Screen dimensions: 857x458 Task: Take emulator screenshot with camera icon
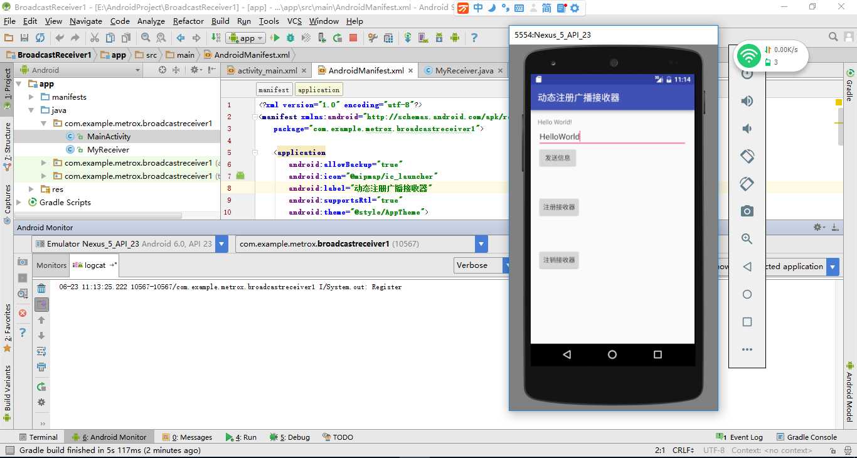coord(747,211)
